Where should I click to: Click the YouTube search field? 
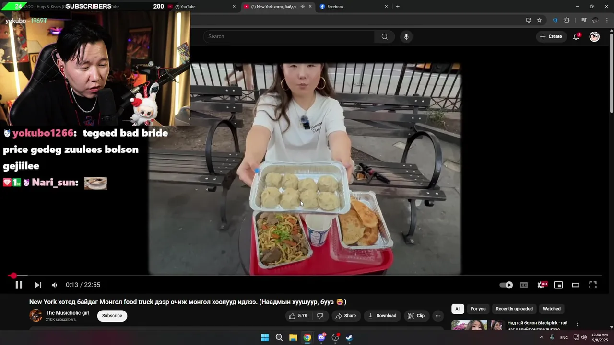point(289,36)
